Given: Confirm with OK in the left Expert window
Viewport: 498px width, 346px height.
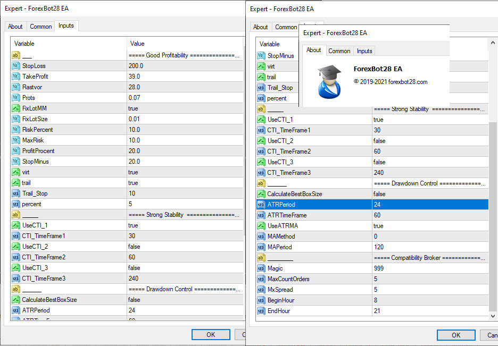Looking at the screenshot, I should pyautogui.click(x=211, y=335).
